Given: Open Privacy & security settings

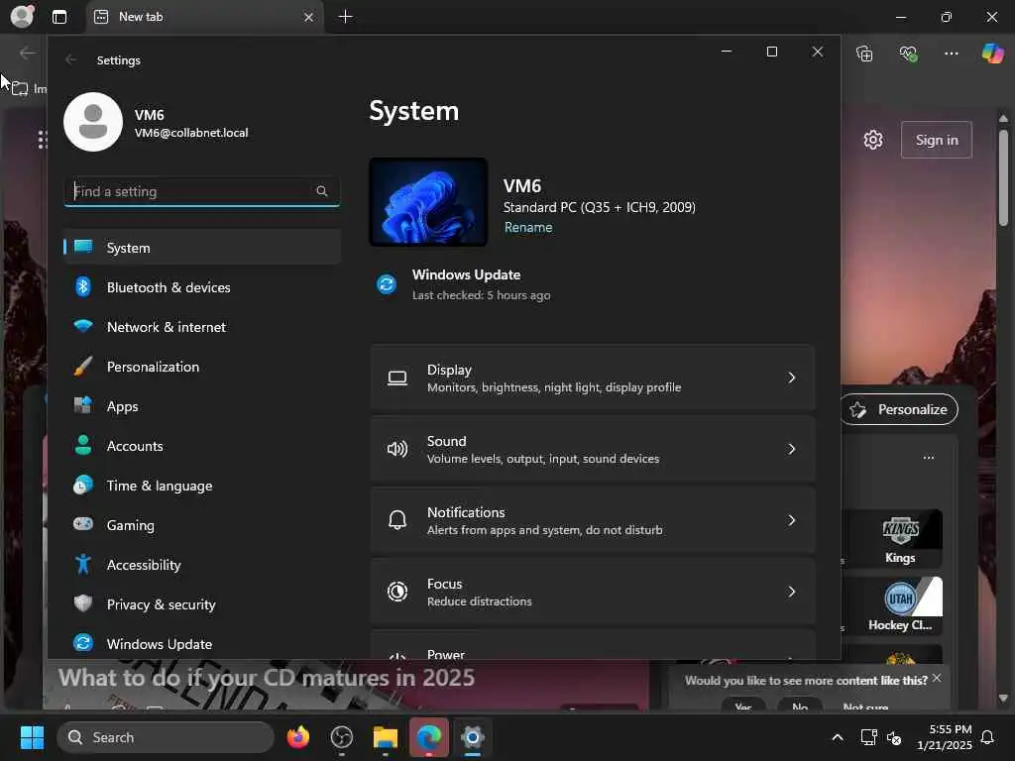Looking at the screenshot, I should point(202,603).
